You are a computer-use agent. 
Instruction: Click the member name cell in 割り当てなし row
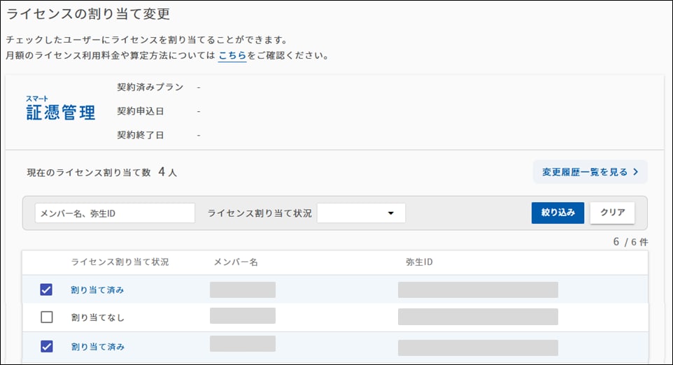[x=242, y=316]
